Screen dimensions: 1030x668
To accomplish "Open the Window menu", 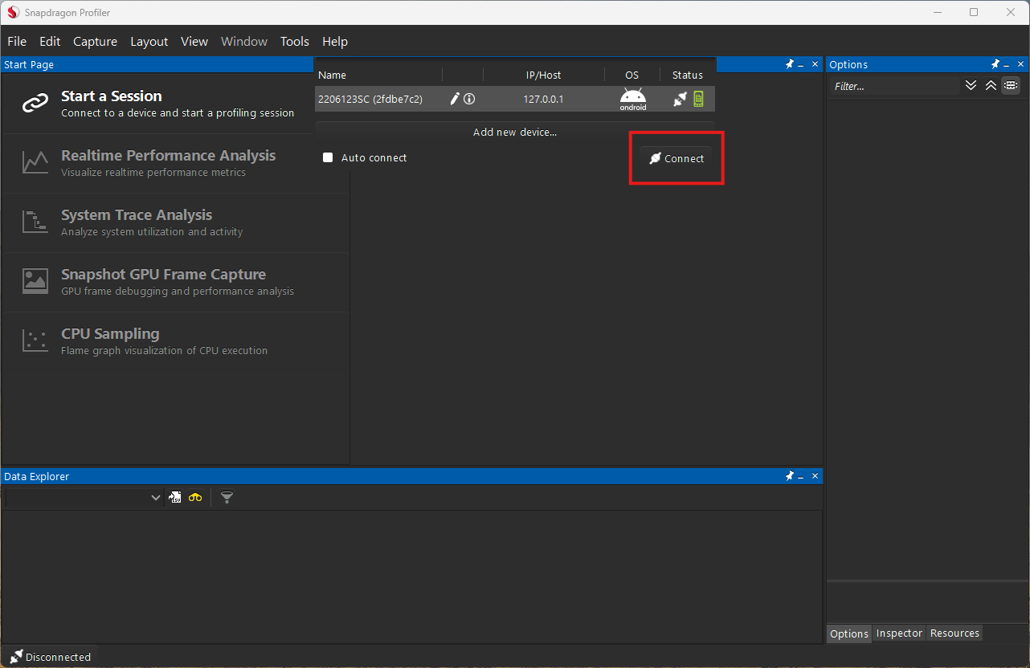I will (x=244, y=42).
